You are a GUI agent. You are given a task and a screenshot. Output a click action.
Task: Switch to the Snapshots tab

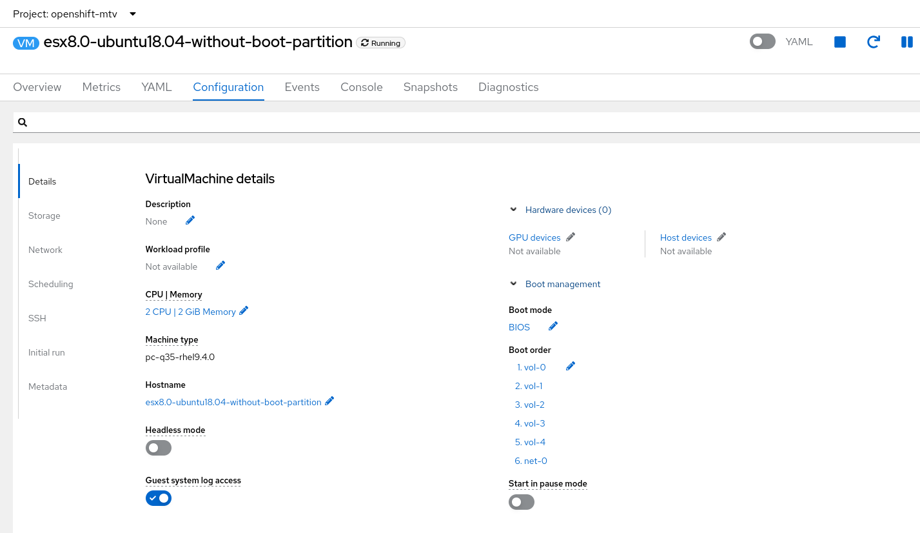point(430,87)
